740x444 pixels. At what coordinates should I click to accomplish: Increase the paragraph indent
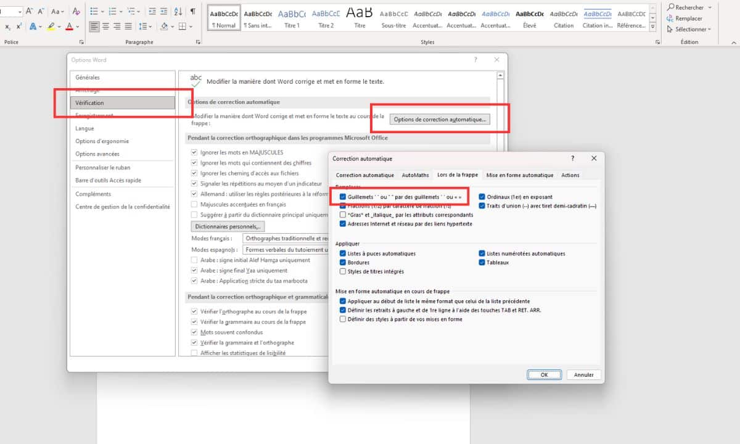coord(165,11)
